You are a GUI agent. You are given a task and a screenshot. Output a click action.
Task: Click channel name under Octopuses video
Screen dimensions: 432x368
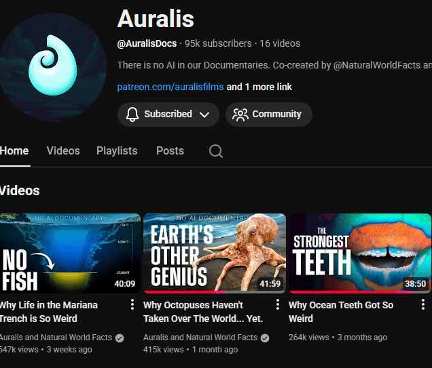coord(200,338)
